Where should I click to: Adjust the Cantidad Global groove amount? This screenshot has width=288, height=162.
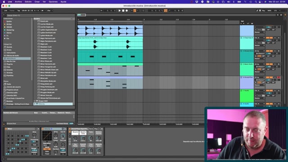point(71,124)
